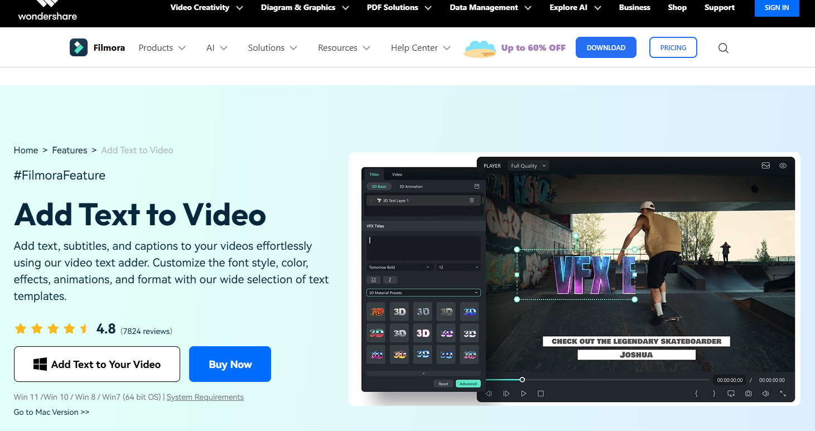The width and height of the screenshot is (815, 431).
Task: Open the Business menu item
Action: pyautogui.click(x=635, y=8)
